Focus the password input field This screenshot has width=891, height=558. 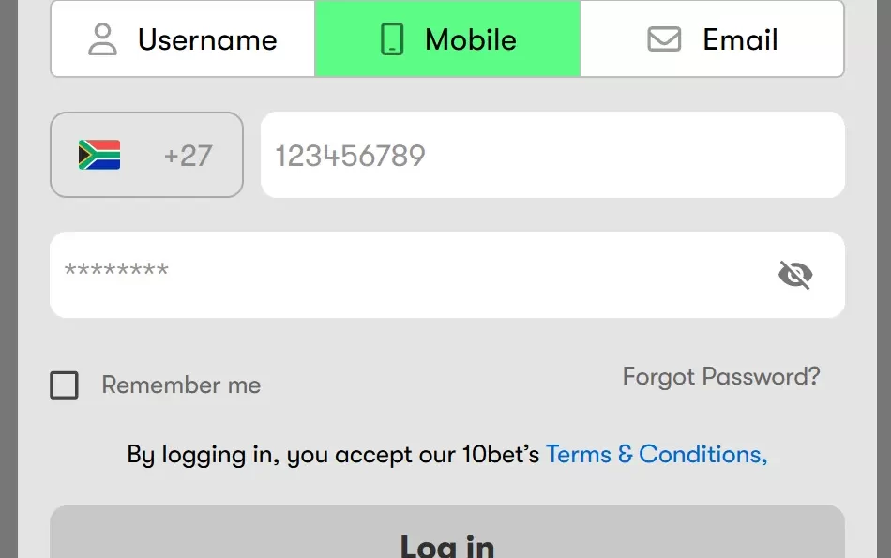pos(422,275)
